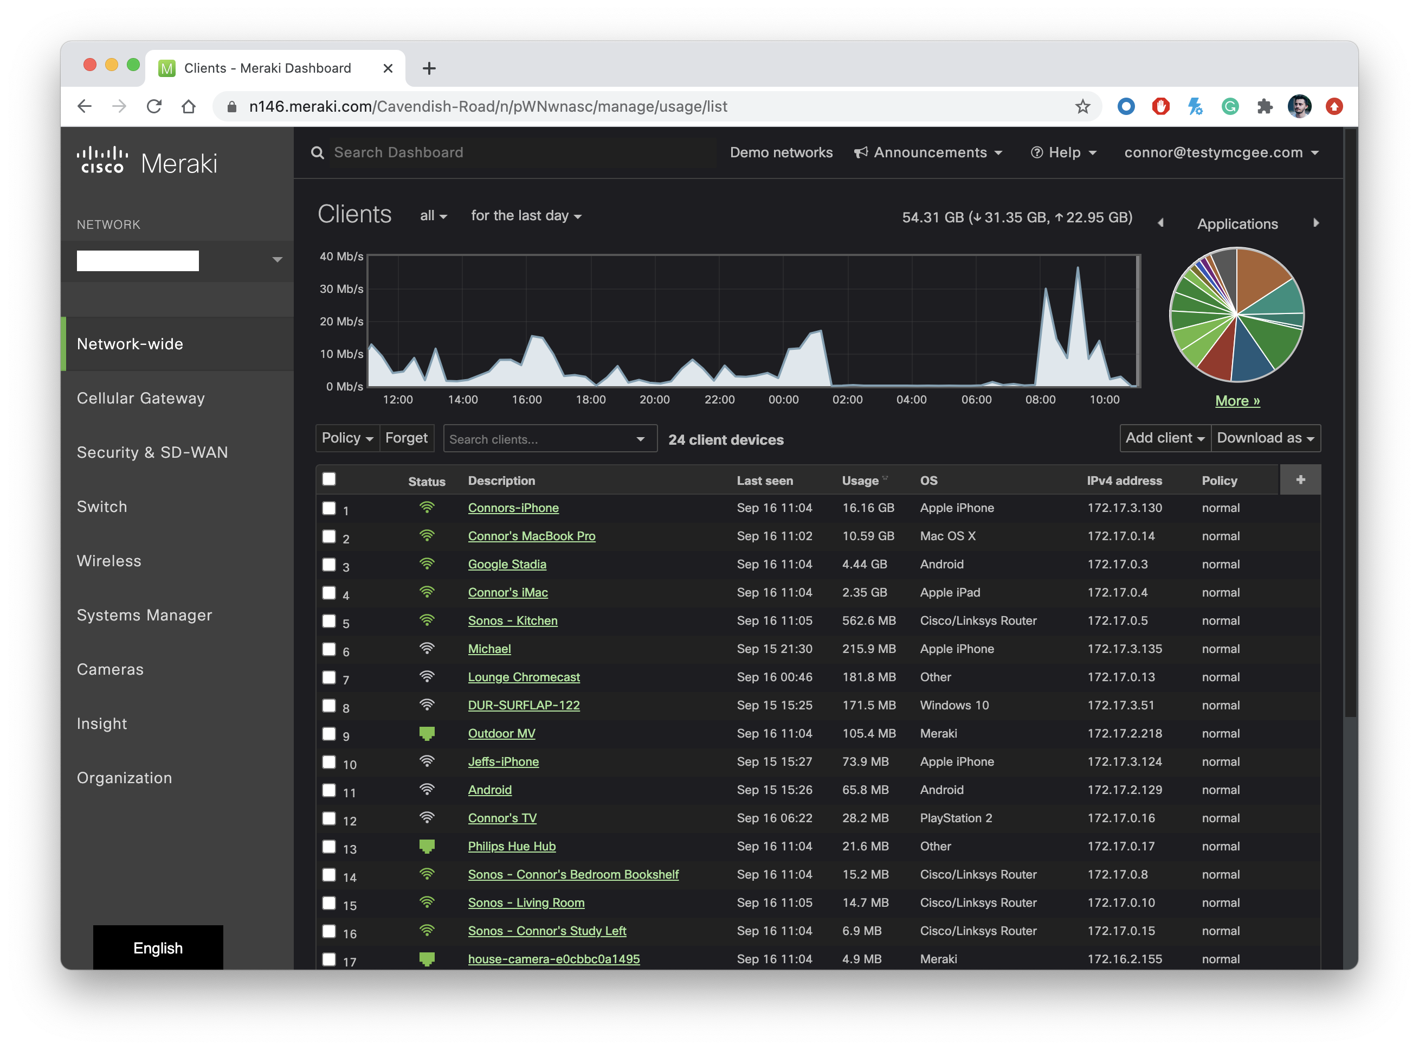This screenshot has height=1050, width=1419.
Task: Click the Help question mark icon
Action: (x=1037, y=152)
